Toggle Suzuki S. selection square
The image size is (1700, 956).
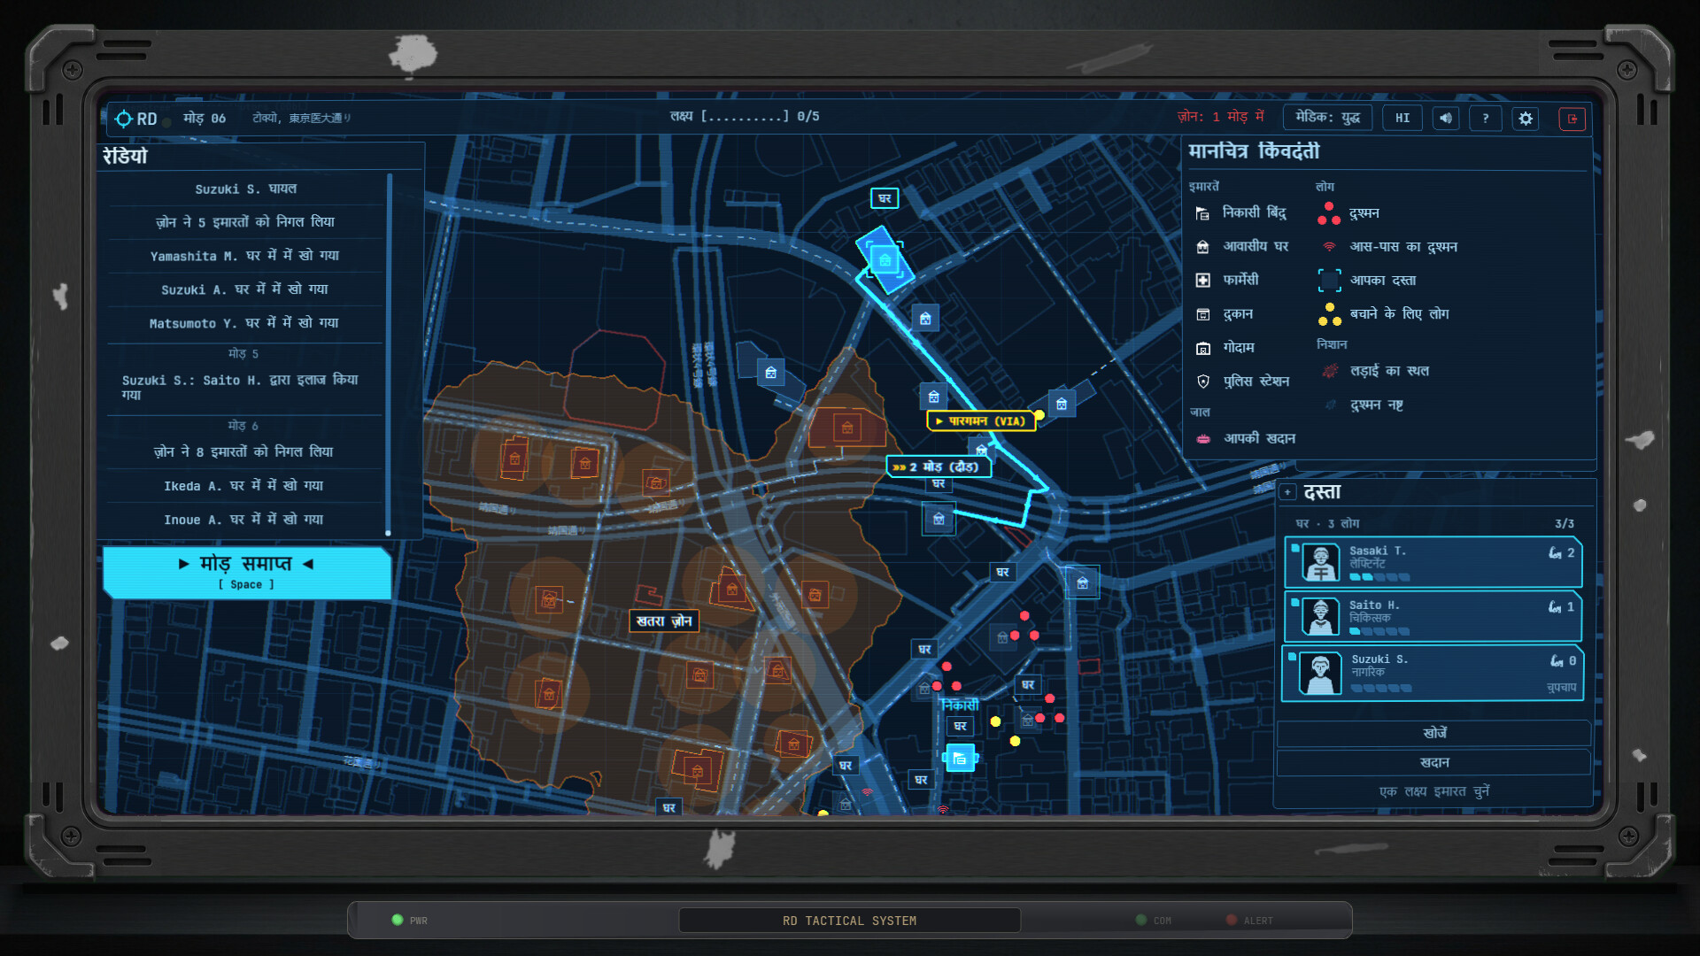tap(1292, 657)
